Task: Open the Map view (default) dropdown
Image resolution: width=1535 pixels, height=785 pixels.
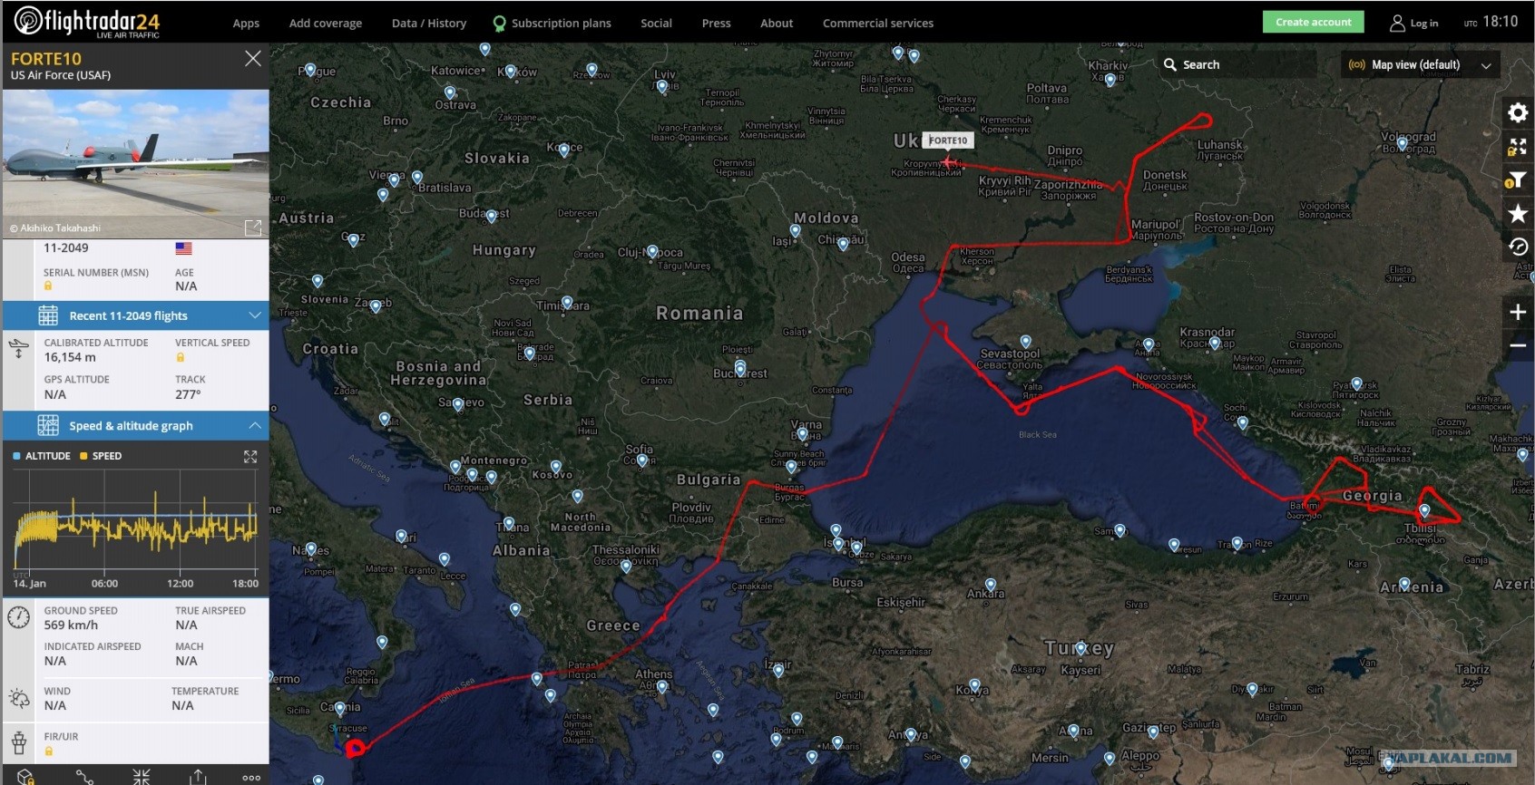Action: click(1420, 64)
